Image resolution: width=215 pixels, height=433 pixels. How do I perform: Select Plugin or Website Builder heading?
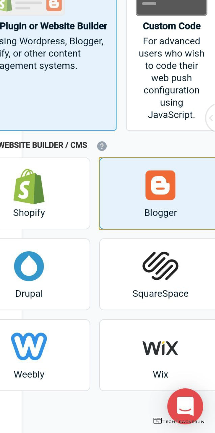[x=53, y=26]
